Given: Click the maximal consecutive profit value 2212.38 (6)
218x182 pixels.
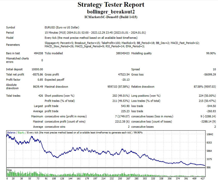Looking at the screenshot, I should point(122,122).
